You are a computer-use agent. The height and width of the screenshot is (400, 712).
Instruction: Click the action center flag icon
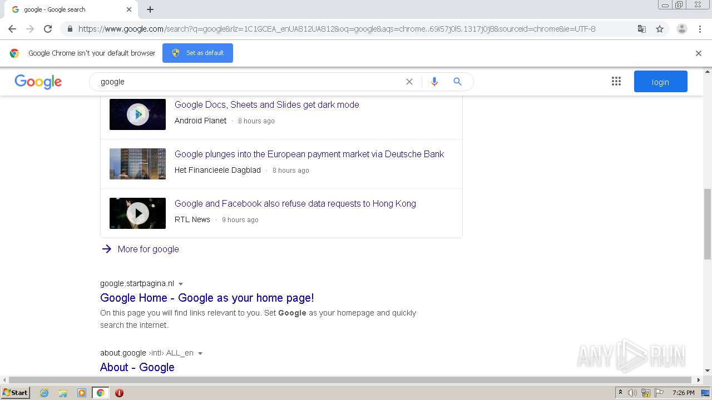tap(659, 393)
